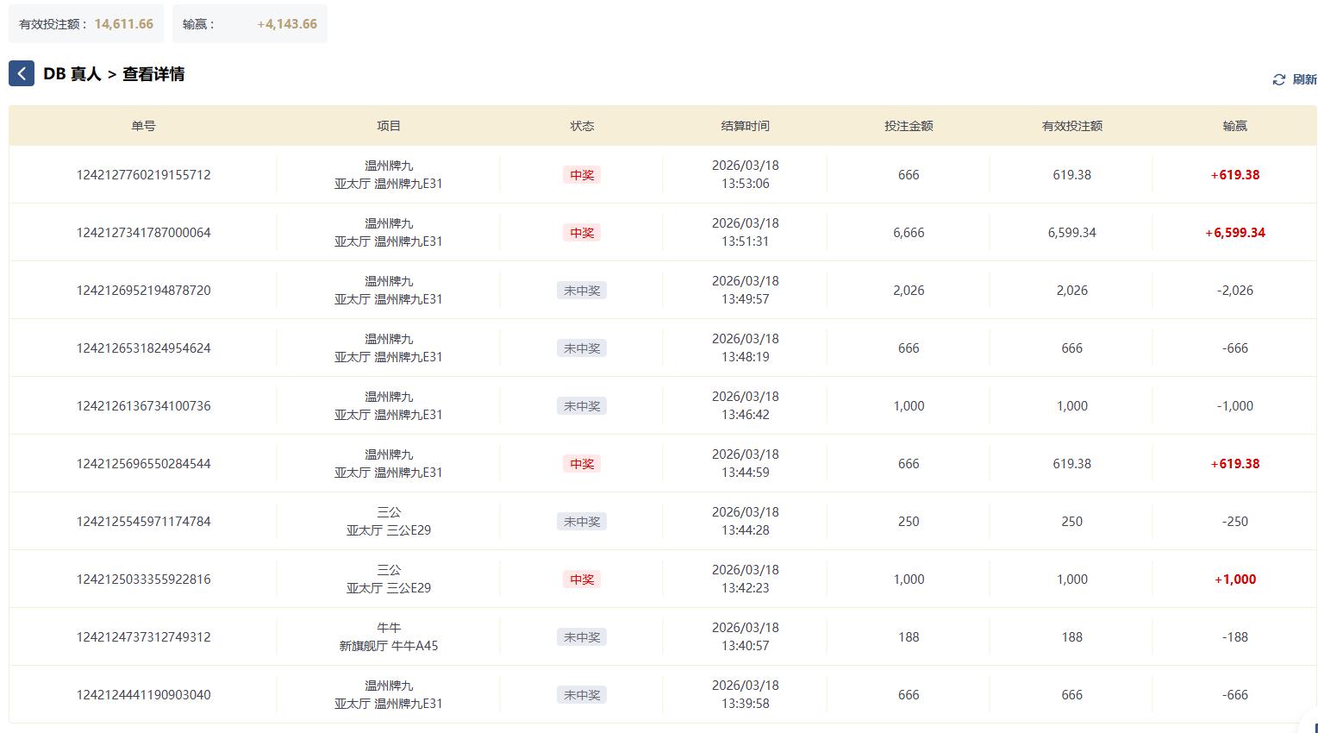Screen dimensions: 1318x733
Task: Click 中奖 badge in the 6,666 bet row
Action: click(582, 233)
